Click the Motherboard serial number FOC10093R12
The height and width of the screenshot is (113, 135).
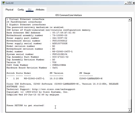tap(60, 41)
